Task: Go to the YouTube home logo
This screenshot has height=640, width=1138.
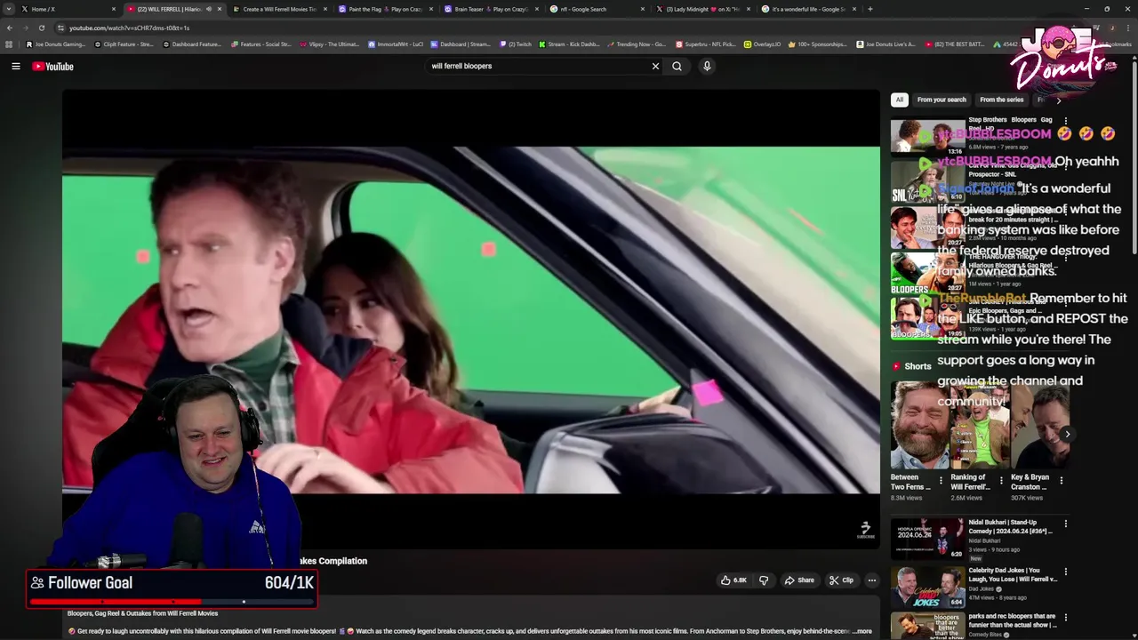Action: [52, 66]
